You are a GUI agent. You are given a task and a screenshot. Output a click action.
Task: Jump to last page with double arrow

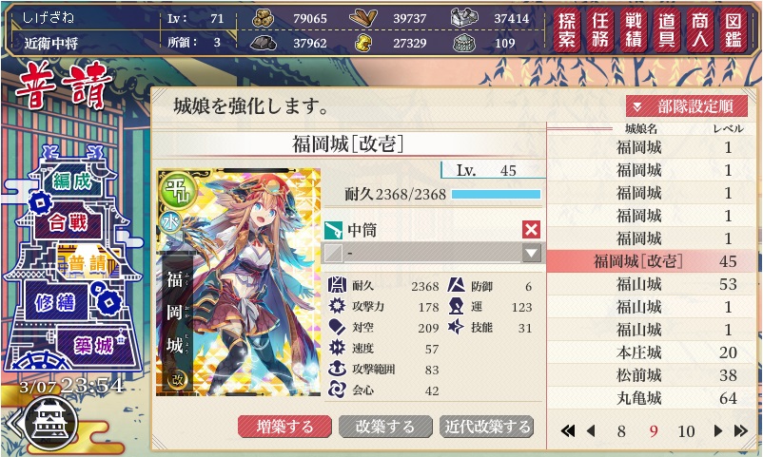tap(740, 430)
